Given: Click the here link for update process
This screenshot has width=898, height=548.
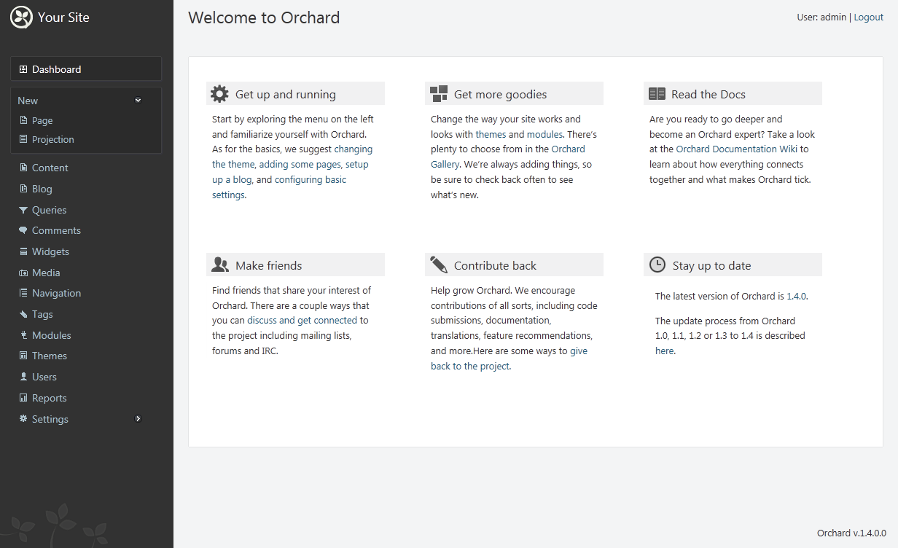Looking at the screenshot, I should (x=664, y=351).
